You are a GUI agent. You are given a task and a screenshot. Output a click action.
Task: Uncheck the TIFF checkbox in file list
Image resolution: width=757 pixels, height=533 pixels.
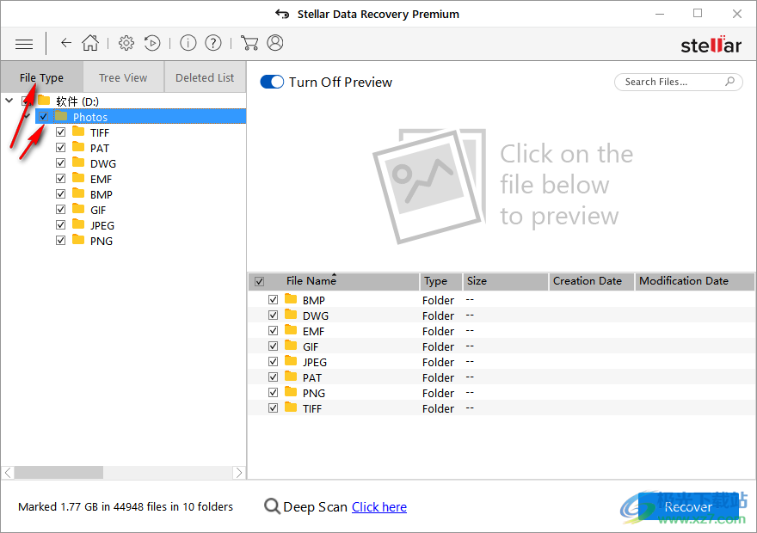click(273, 407)
